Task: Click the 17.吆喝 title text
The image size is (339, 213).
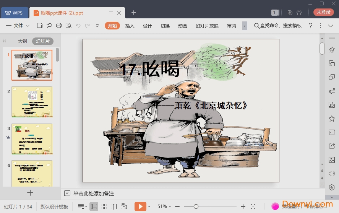Action: tap(150, 69)
